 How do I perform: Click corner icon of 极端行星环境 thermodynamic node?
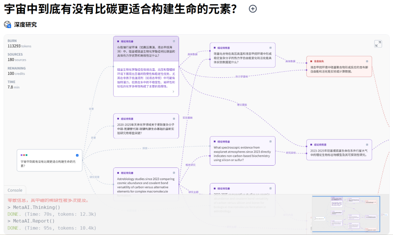coord(174,41)
